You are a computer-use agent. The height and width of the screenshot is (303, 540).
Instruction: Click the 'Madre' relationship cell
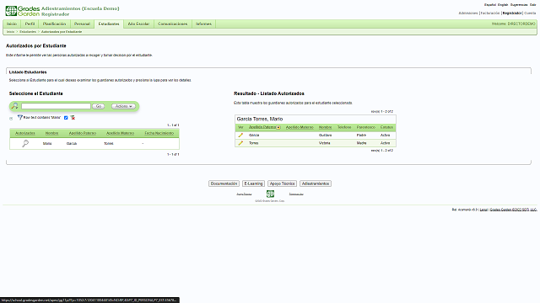pos(362,143)
